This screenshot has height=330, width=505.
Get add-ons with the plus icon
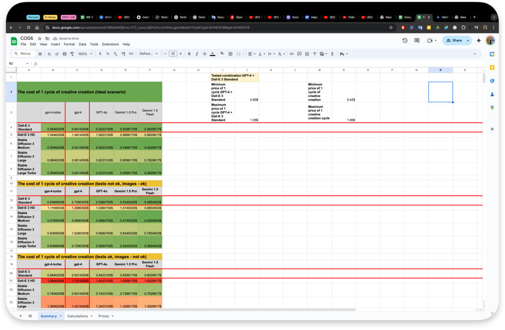(492, 129)
